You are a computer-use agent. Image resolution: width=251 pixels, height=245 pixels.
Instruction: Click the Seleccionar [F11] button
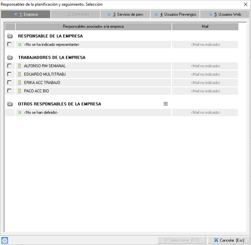coord(182,240)
